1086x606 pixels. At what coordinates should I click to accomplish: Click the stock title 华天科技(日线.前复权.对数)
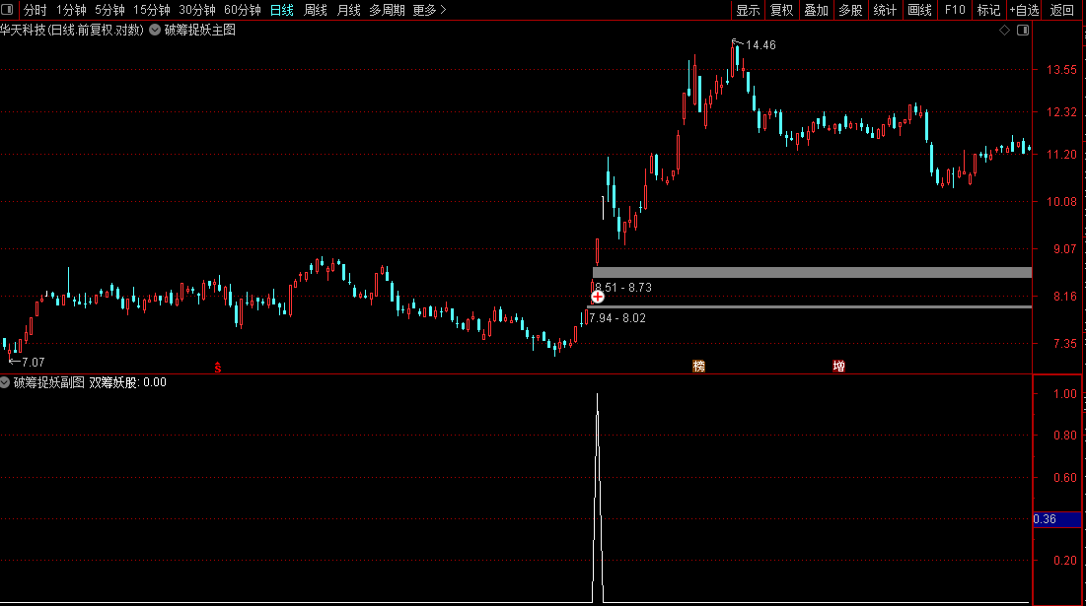click(x=72, y=30)
